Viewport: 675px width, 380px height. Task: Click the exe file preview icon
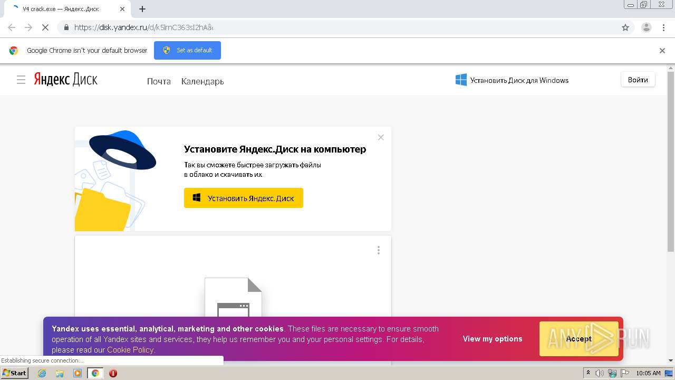233,298
